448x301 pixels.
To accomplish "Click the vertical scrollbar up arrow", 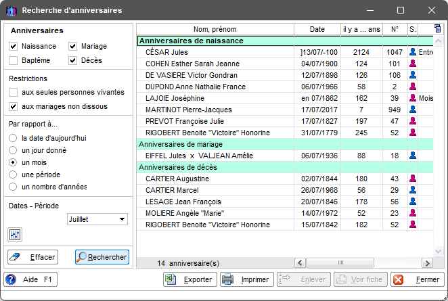I will 438,41.
